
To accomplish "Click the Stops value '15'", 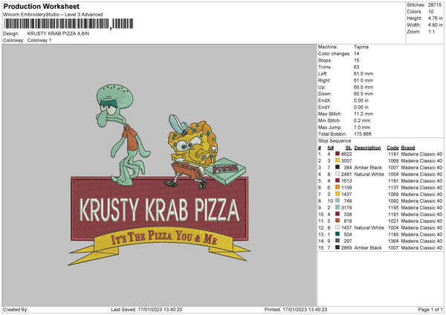I will [356, 60].
